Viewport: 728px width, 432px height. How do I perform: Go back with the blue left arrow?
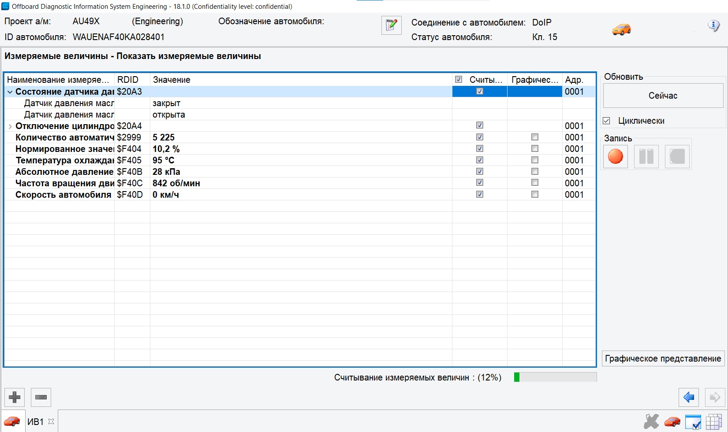coord(688,397)
